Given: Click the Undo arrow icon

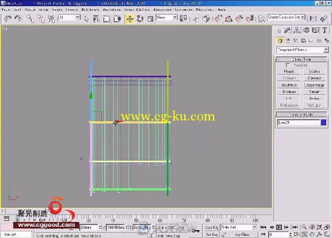Looking at the screenshot, I should coord(8,19).
